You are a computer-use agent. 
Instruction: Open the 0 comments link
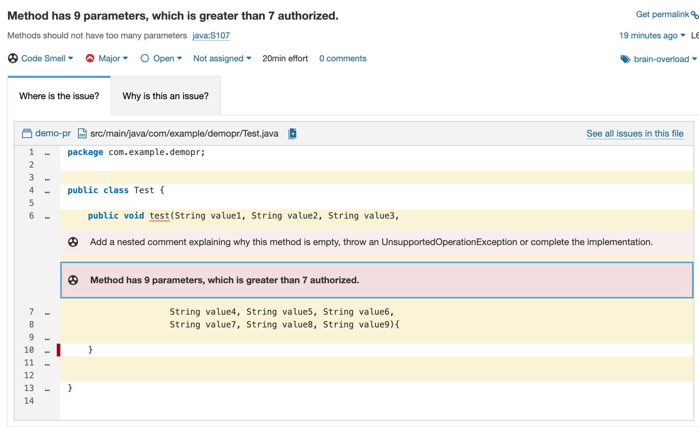(x=343, y=58)
